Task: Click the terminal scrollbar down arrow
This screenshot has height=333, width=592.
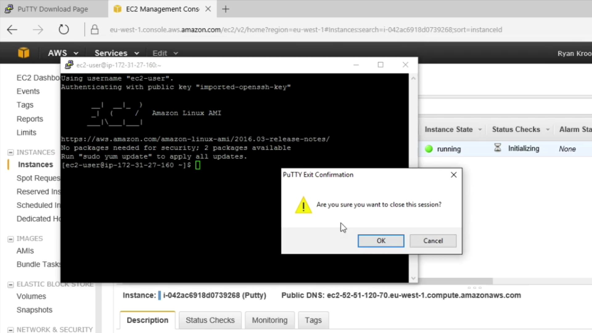Action: coord(413,278)
